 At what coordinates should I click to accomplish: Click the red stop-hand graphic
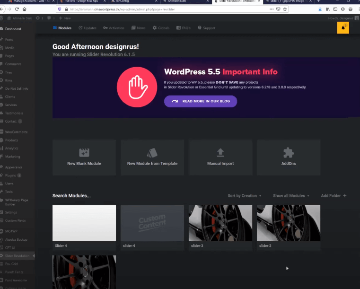pyautogui.click(x=137, y=87)
